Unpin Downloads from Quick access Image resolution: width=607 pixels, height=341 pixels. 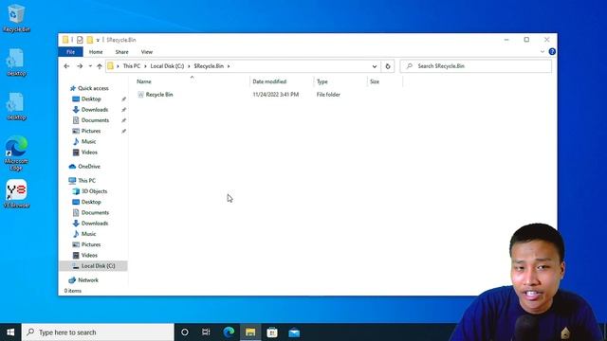pos(124,110)
